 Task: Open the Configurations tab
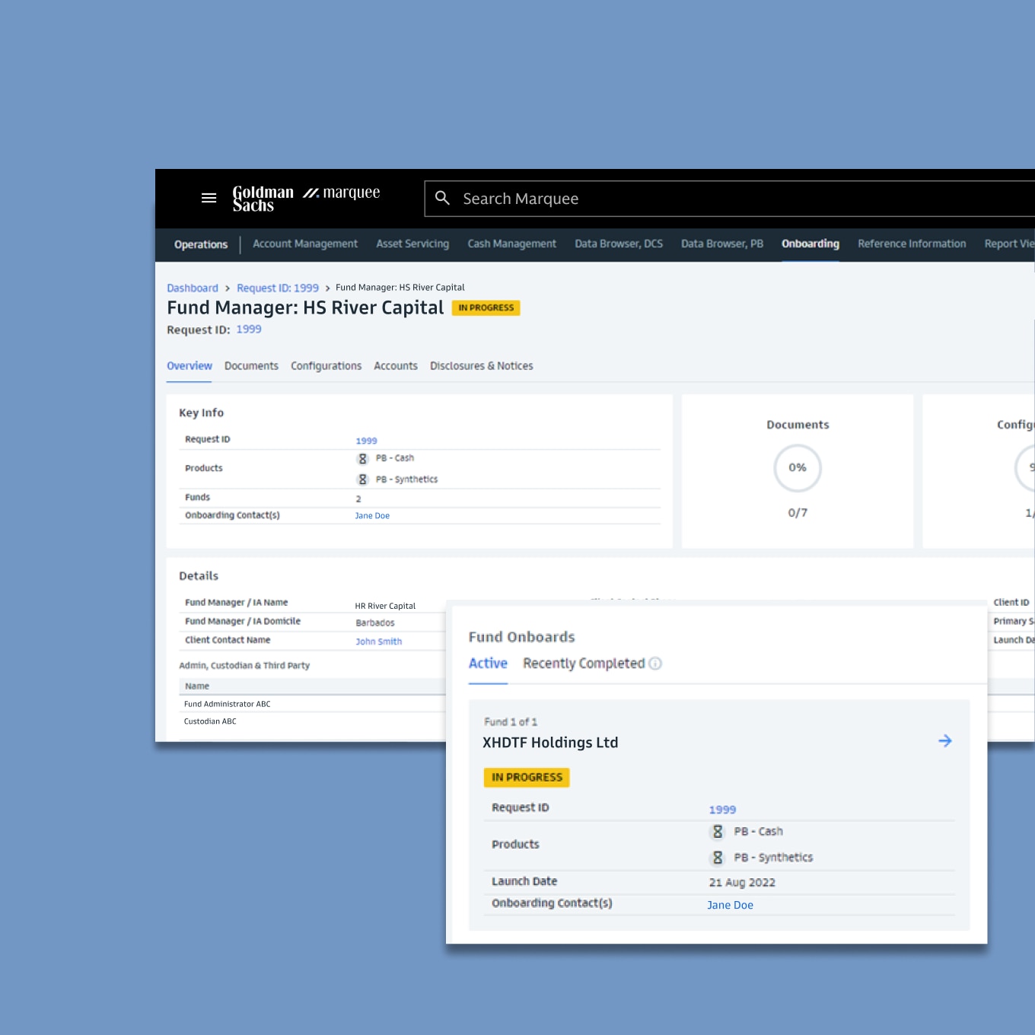[326, 366]
